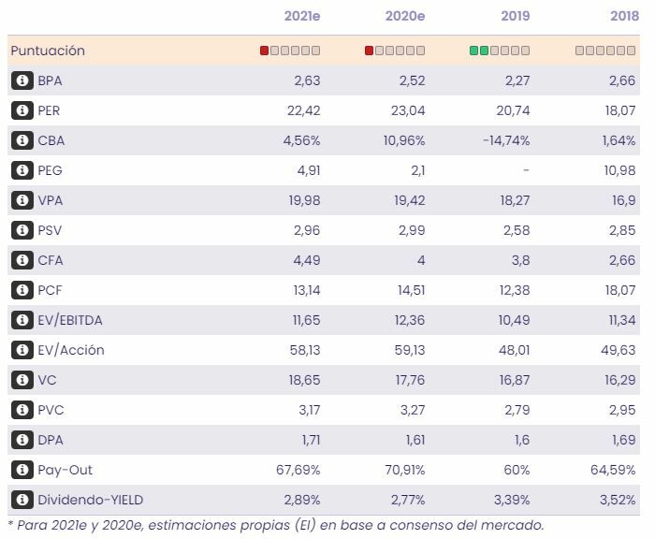Click the info icon beside PER
Image resolution: width=655 pixels, height=539 pixels.
coord(22,110)
